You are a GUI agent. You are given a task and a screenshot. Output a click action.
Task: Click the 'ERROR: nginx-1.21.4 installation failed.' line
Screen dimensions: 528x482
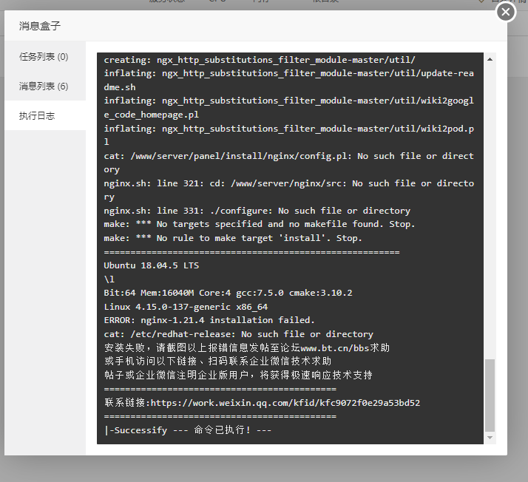point(209,320)
